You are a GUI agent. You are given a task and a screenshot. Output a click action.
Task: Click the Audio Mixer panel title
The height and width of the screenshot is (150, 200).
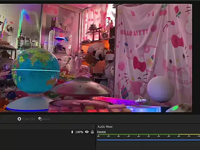click(105, 127)
